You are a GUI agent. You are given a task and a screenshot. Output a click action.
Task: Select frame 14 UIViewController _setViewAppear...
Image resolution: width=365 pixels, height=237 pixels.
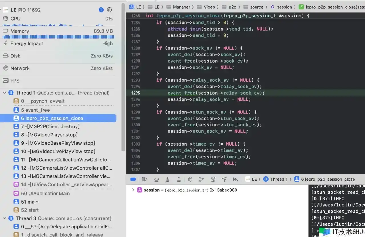coord(58,184)
